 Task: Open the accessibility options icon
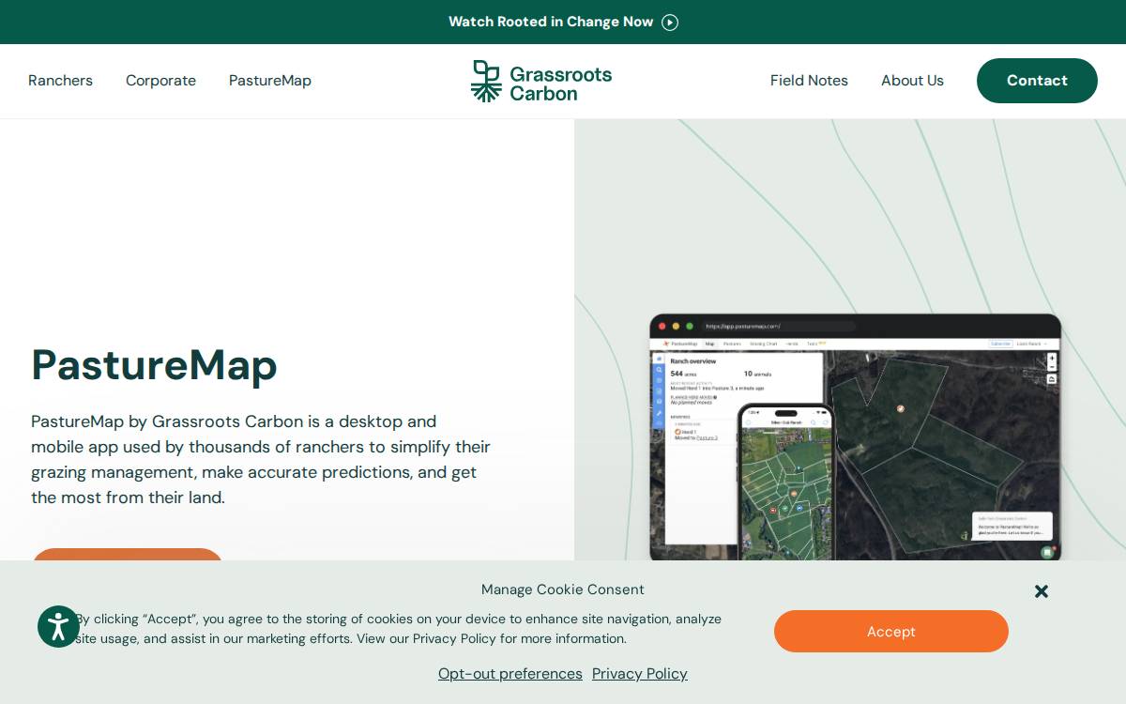pos(58,626)
